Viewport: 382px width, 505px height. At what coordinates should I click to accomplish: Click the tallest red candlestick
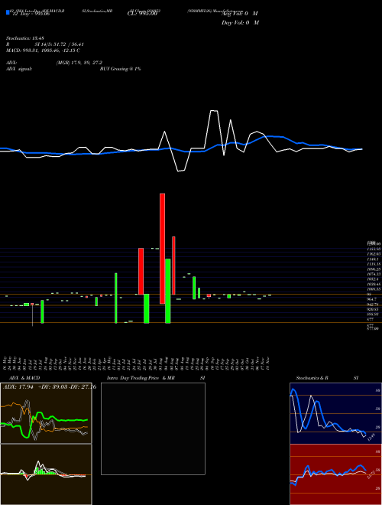click(163, 249)
